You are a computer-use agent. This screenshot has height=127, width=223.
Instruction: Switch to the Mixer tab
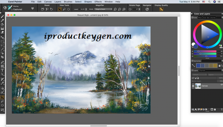coord(200,18)
